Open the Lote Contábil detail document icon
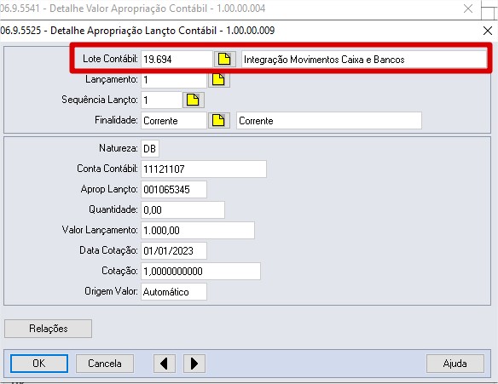The width and height of the screenshot is (498, 384). pos(224,59)
